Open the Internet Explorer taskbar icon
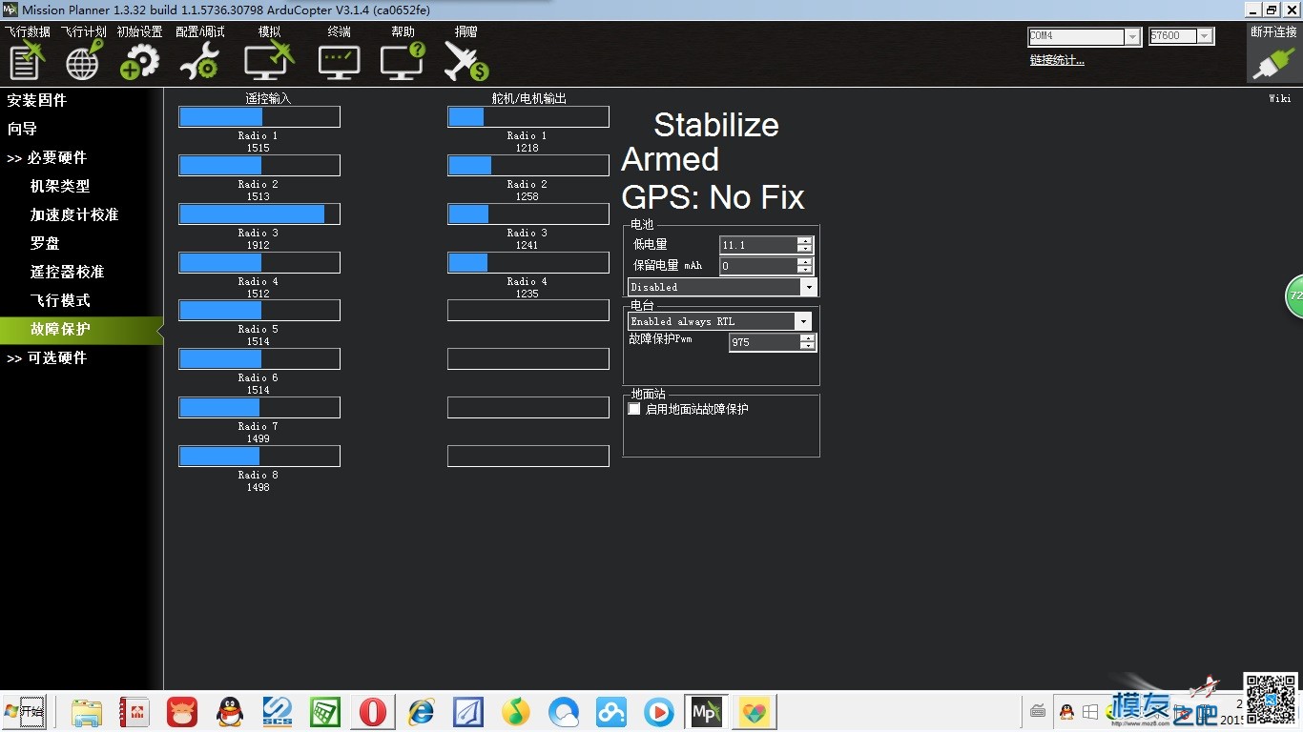This screenshot has height=732, width=1303. point(421,712)
